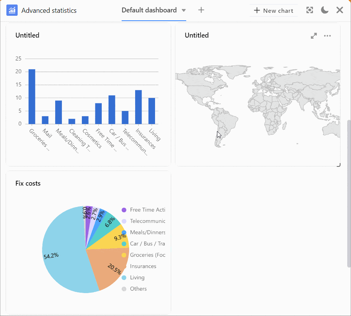The width and height of the screenshot is (351, 316).
Task: Add a new dashboard with plus icon
Action: coord(201,10)
